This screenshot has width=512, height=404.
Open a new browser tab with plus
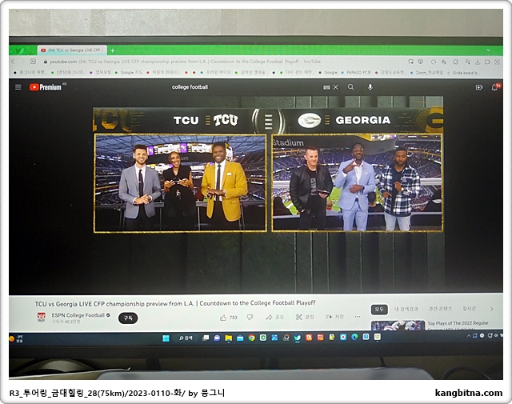tap(112, 50)
